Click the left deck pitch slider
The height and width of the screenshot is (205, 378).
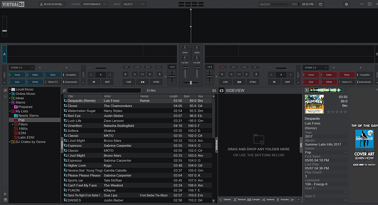[172, 77]
